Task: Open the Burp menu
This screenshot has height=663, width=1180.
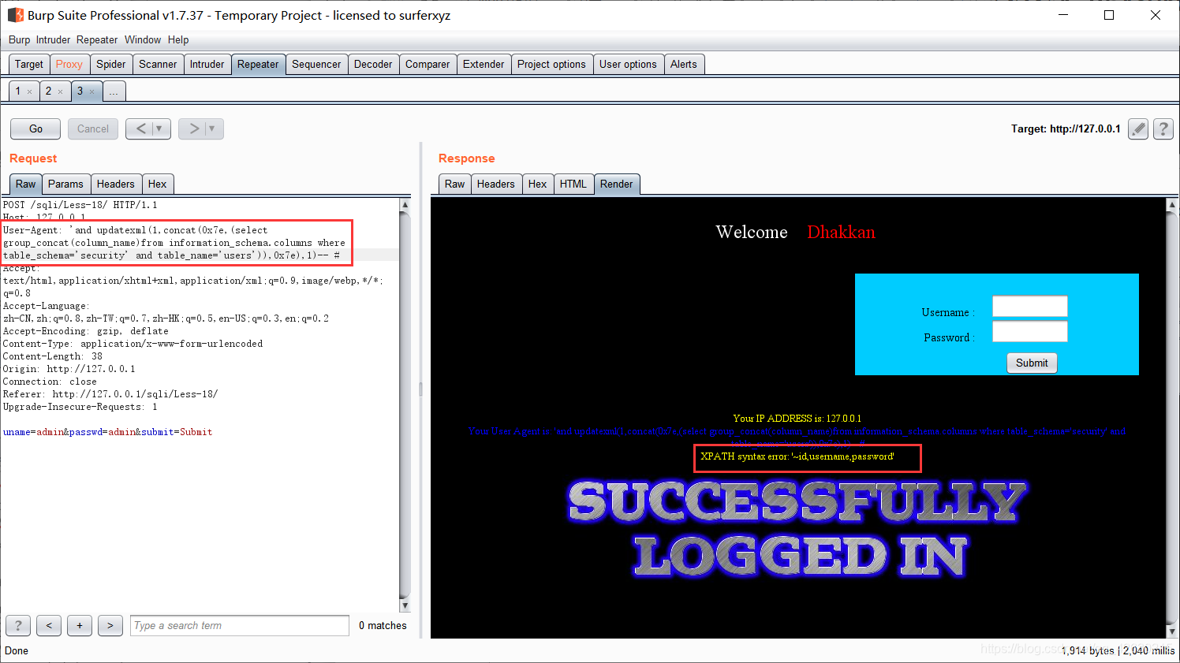Action: [19, 39]
